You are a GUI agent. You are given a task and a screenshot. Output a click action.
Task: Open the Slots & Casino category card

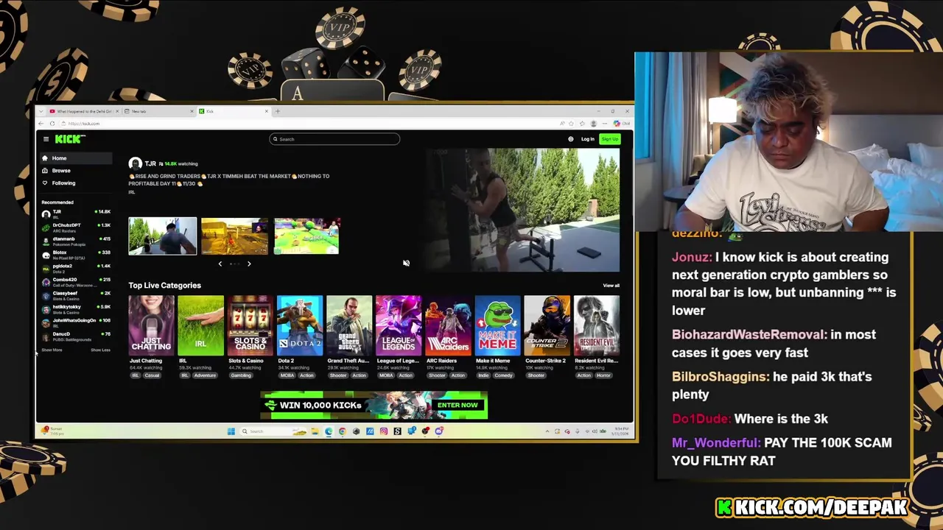[250, 325]
